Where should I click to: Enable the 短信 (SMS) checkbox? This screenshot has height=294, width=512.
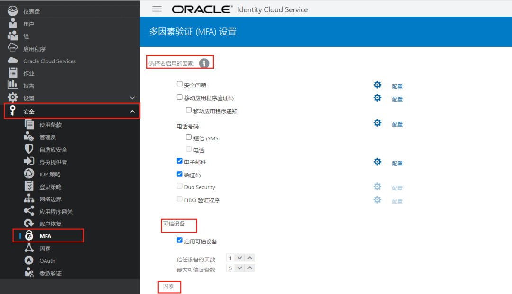coord(189,137)
